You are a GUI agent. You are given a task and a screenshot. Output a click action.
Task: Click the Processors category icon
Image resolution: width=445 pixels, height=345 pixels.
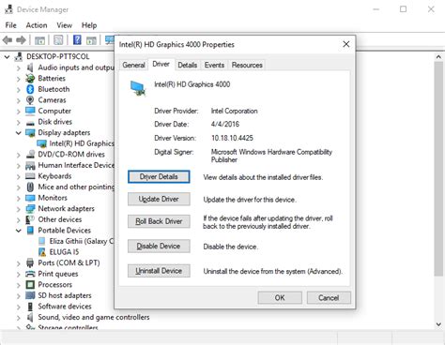(x=30, y=285)
